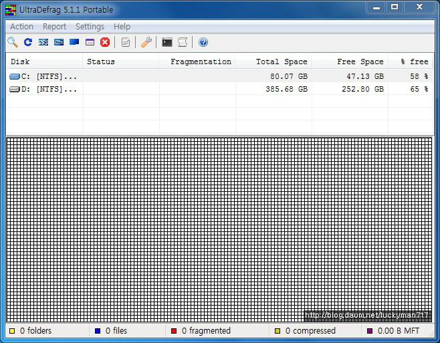Click the 252.80 GB free space value
This screenshot has width=440, height=343.
coord(362,89)
